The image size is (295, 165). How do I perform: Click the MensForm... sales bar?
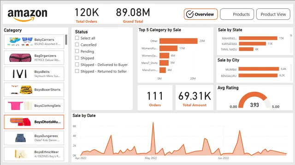(x=163, y=70)
